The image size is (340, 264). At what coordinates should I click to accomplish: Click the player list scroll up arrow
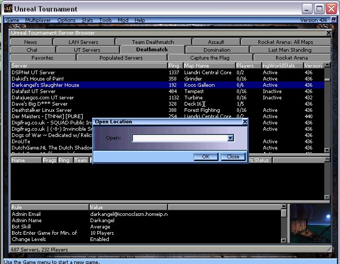(x=327, y=159)
